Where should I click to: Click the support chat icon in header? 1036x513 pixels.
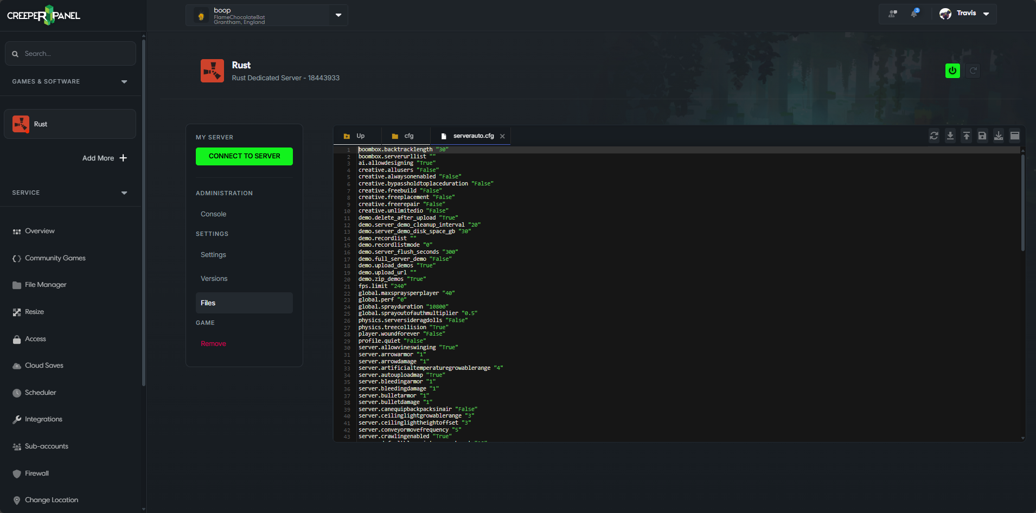(x=892, y=14)
